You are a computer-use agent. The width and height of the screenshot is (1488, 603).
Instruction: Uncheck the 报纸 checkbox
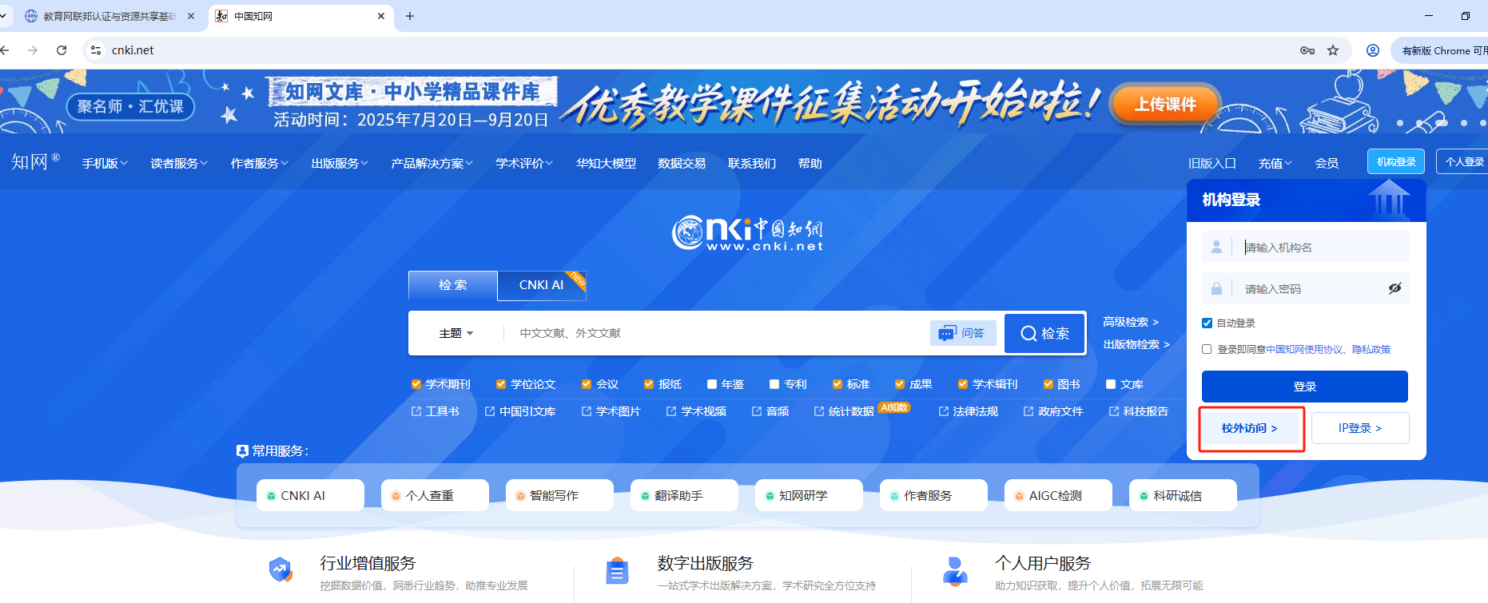click(649, 384)
